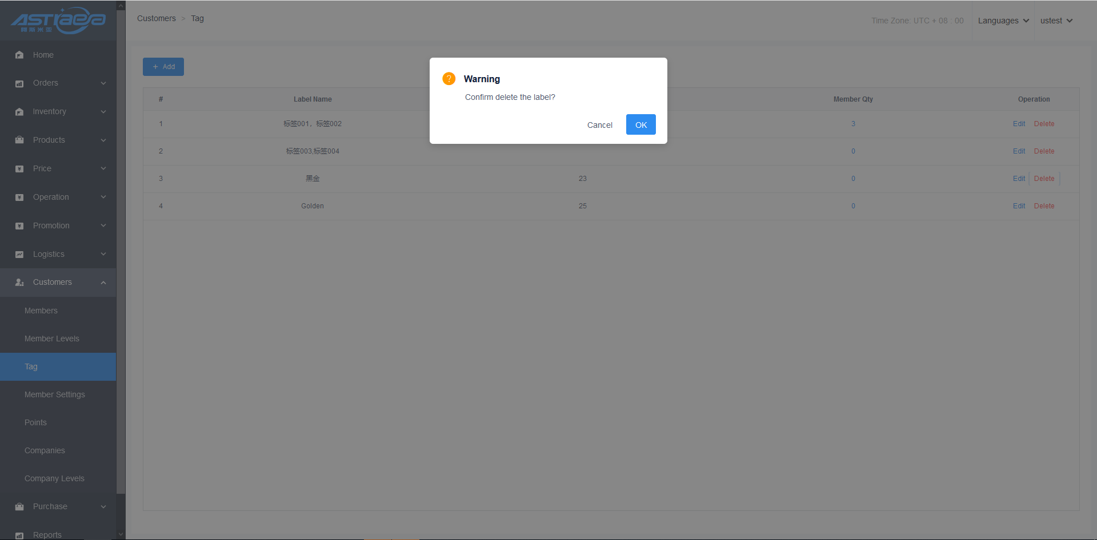Image resolution: width=1097 pixels, height=540 pixels.
Task: Select Member Levels in sidebar
Action: (52, 338)
